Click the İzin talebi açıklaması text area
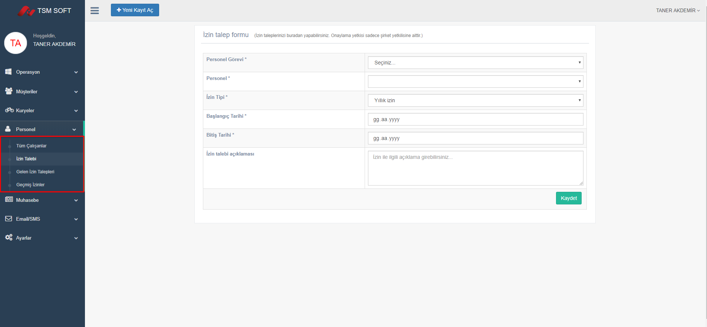707x327 pixels. [x=475, y=168]
